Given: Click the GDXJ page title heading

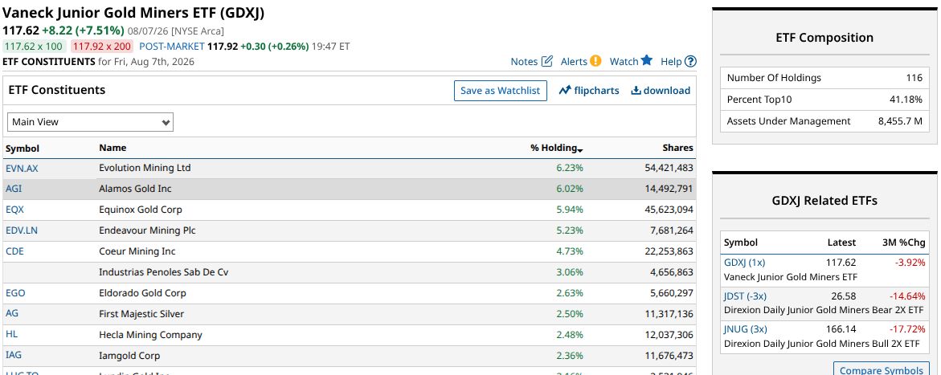Looking at the screenshot, I should tap(133, 13).
